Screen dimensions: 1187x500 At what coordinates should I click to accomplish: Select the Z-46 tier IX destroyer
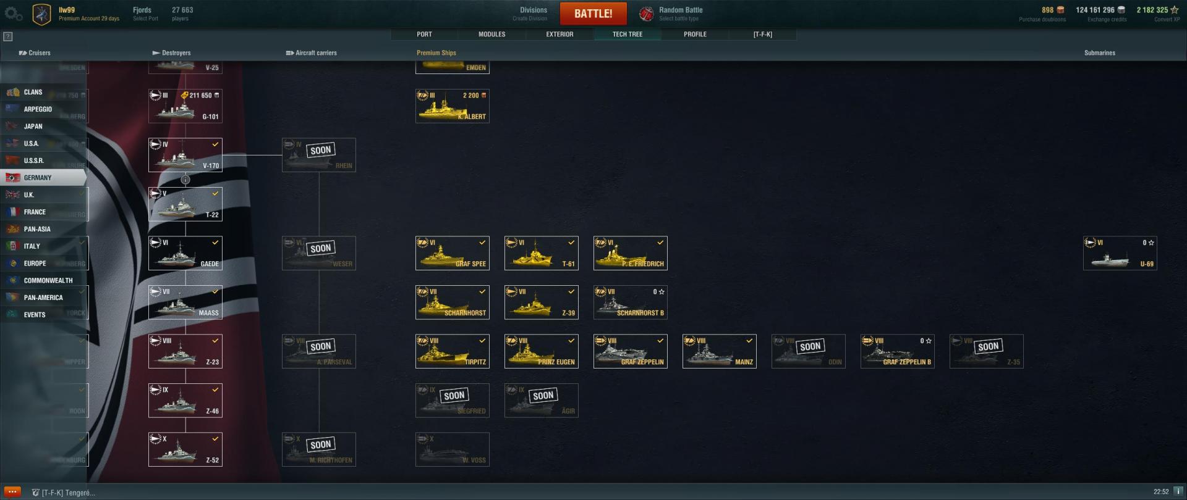point(185,401)
